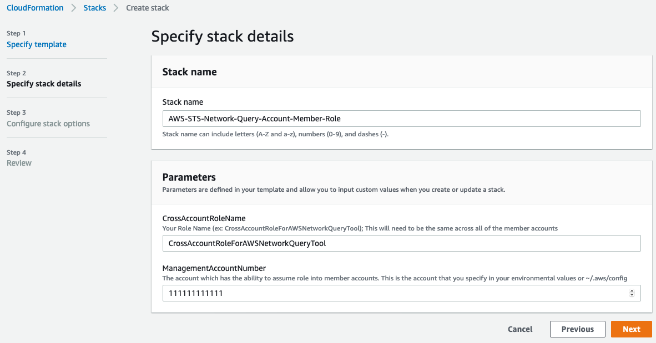Go to the Stacks breadcrumb link

(94, 8)
